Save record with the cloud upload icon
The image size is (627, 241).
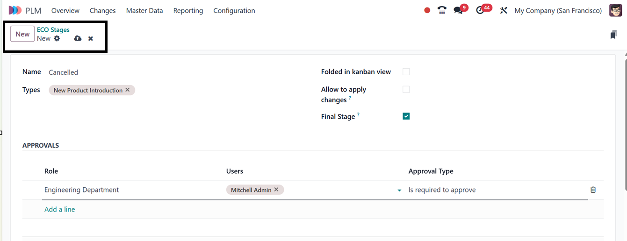pos(78,38)
